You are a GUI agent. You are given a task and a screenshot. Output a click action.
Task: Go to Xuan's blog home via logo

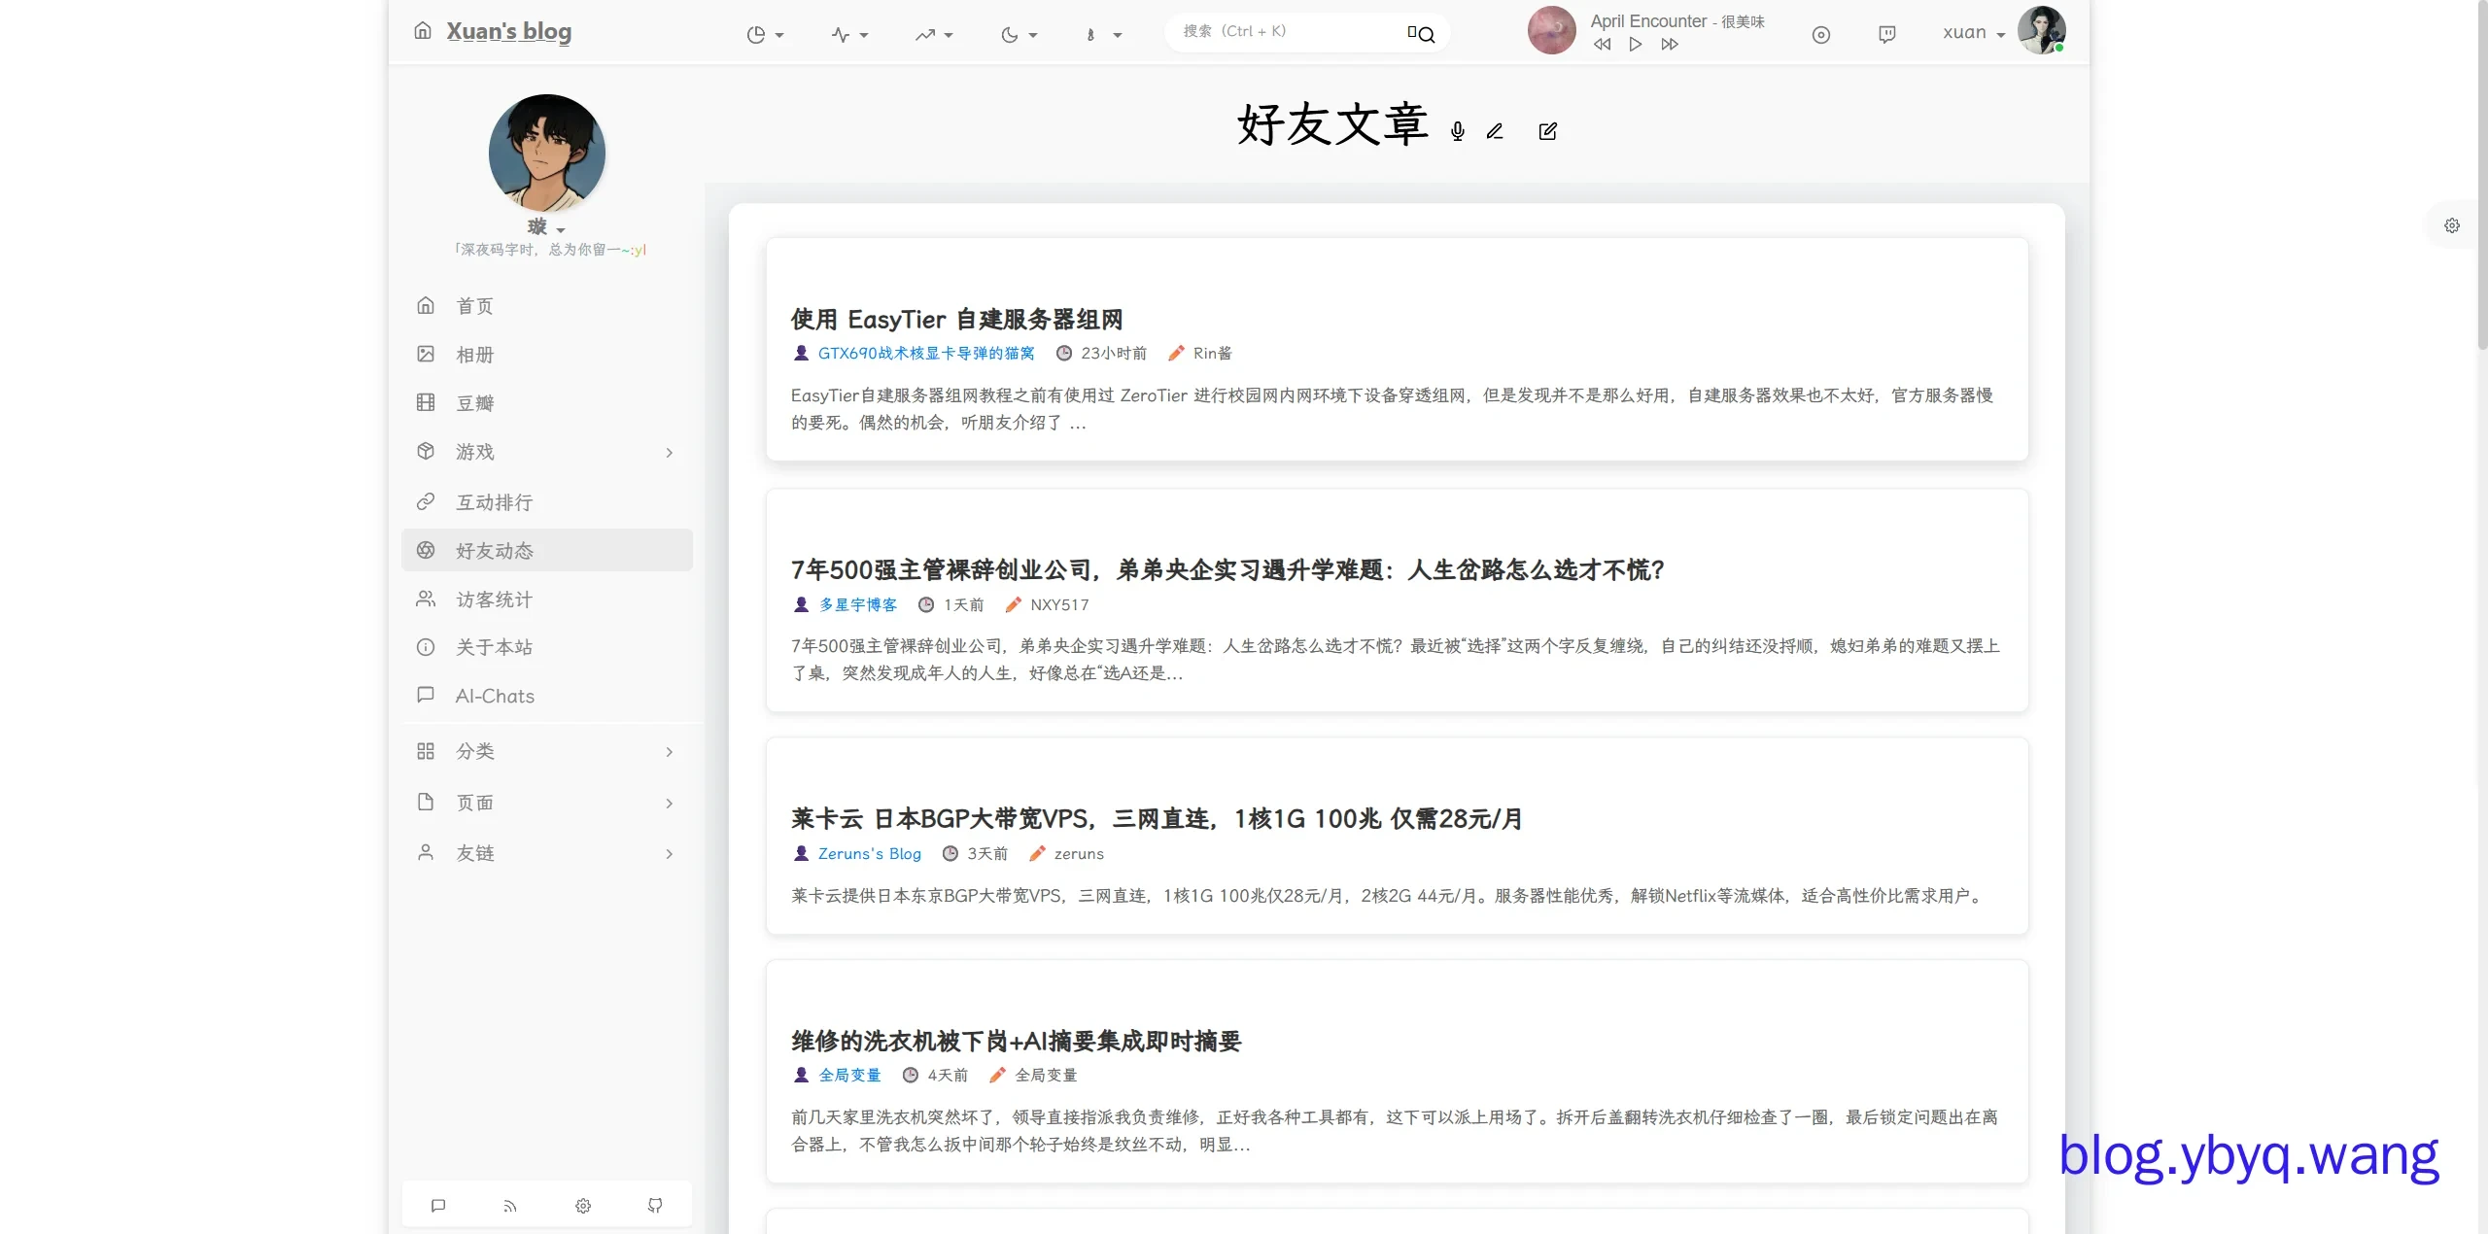(x=508, y=31)
